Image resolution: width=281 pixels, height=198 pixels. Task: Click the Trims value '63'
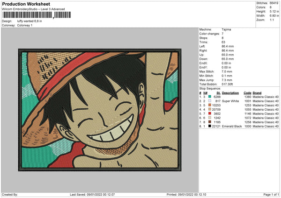[223, 42]
